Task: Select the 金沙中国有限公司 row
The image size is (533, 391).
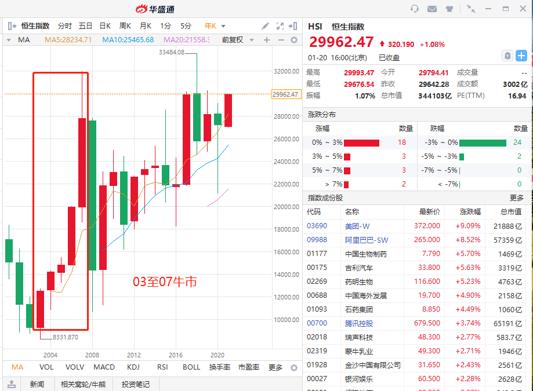Action: point(414,365)
